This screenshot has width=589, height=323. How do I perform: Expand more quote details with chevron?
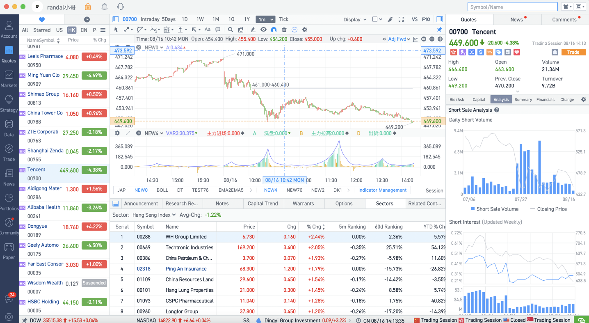tap(517, 91)
